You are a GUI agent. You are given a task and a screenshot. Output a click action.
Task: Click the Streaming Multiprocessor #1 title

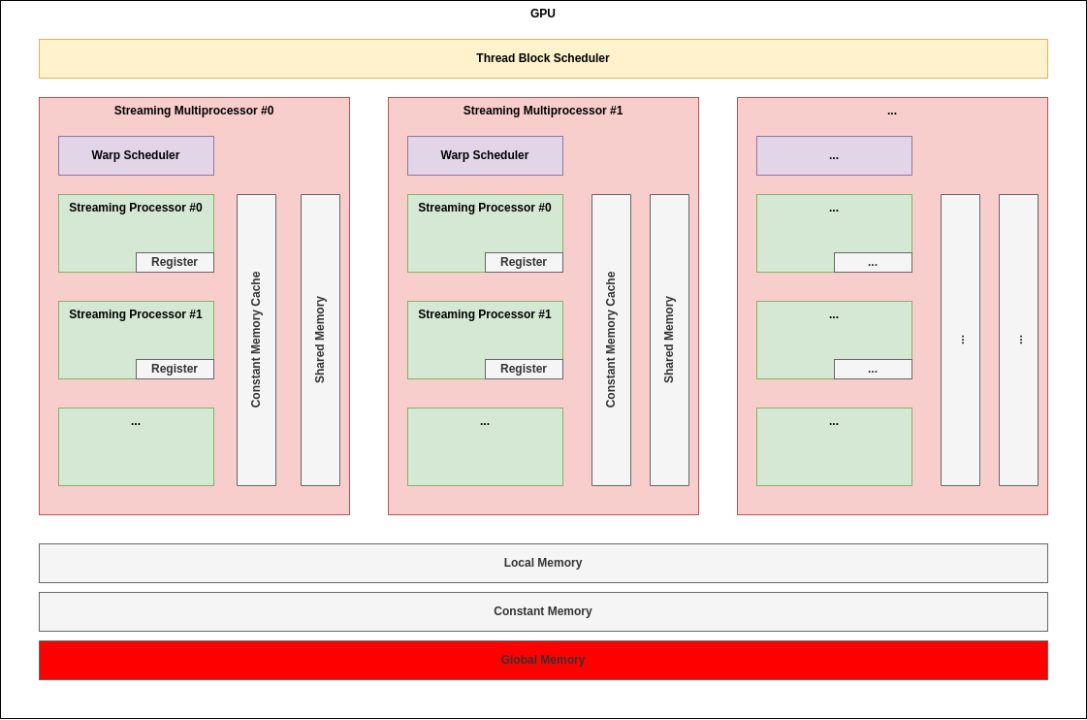pyautogui.click(x=543, y=111)
